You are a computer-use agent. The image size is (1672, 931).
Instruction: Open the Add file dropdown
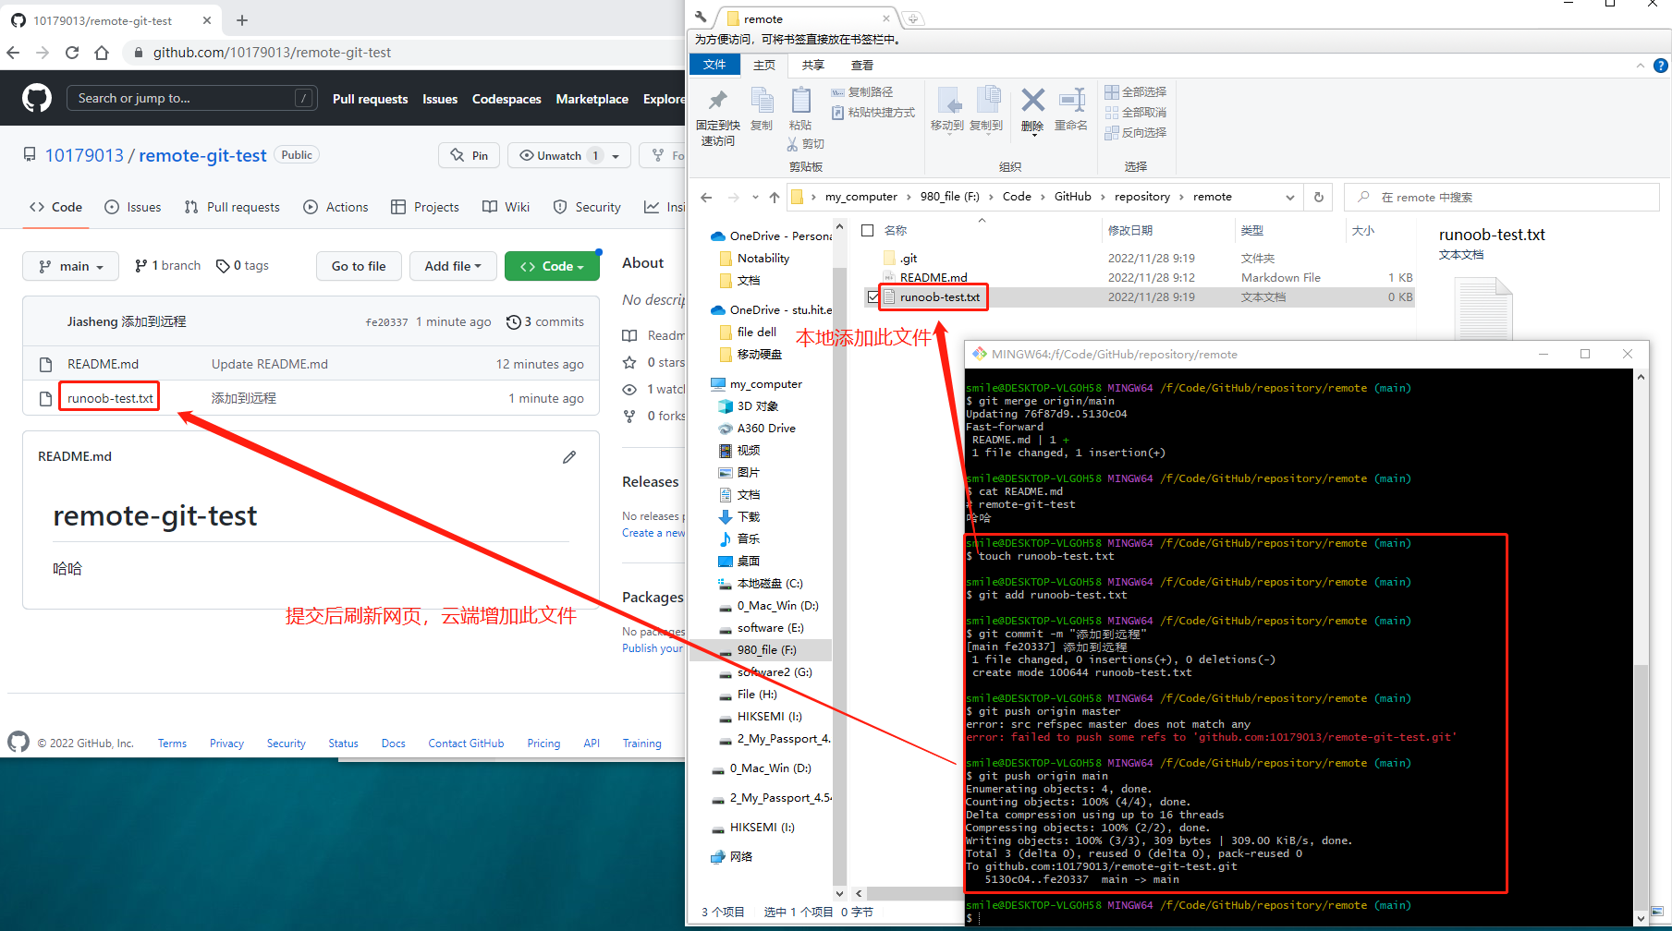pyautogui.click(x=453, y=266)
